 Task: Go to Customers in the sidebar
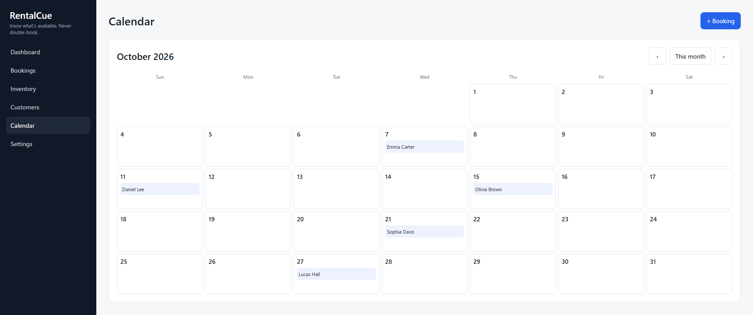[48, 107]
